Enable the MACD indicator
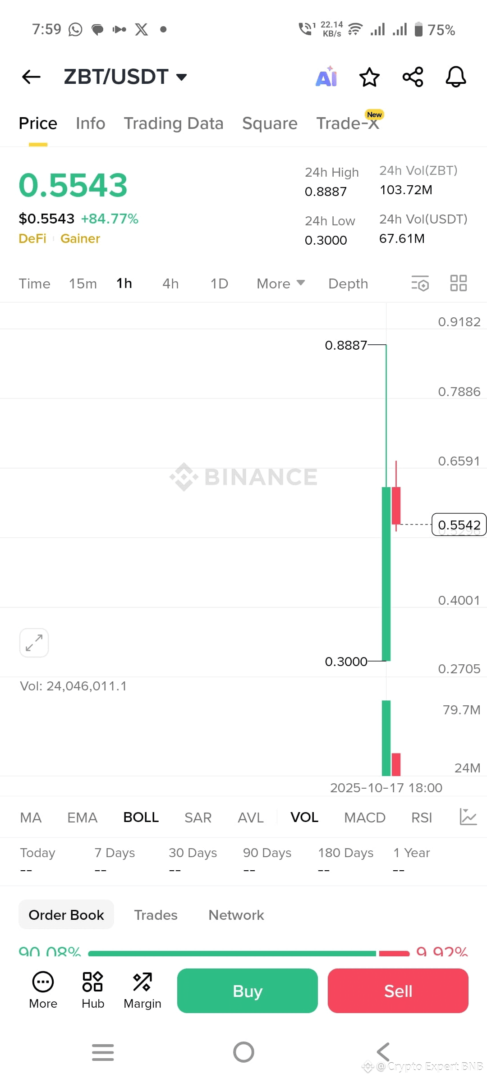Image resolution: width=487 pixels, height=1078 pixels. 365,817
